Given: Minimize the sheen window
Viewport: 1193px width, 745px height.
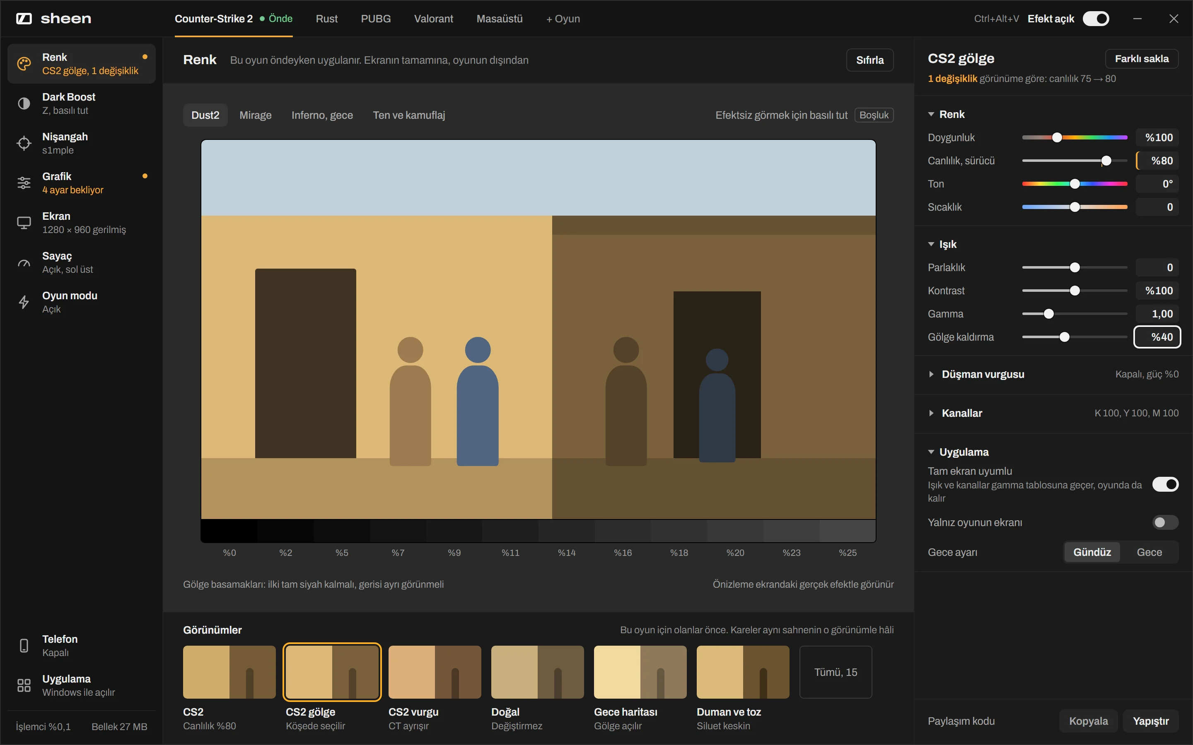Looking at the screenshot, I should coord(1137,19).
